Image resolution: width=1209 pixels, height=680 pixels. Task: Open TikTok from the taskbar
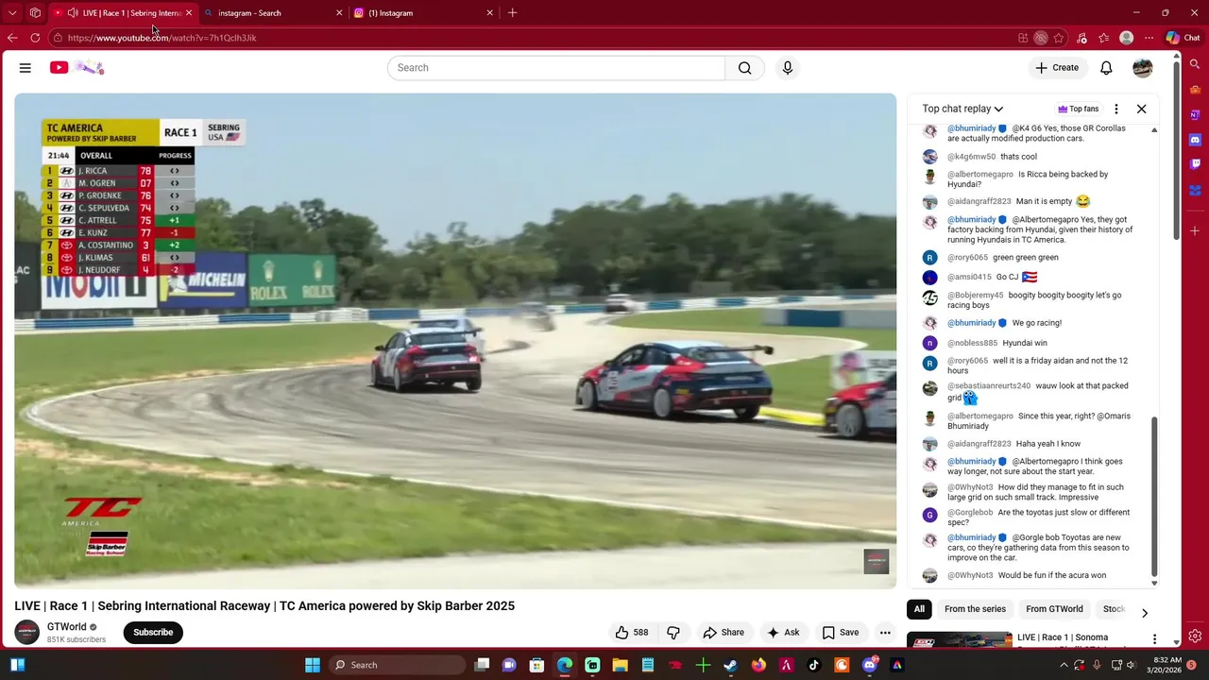(x=814, y=665)
